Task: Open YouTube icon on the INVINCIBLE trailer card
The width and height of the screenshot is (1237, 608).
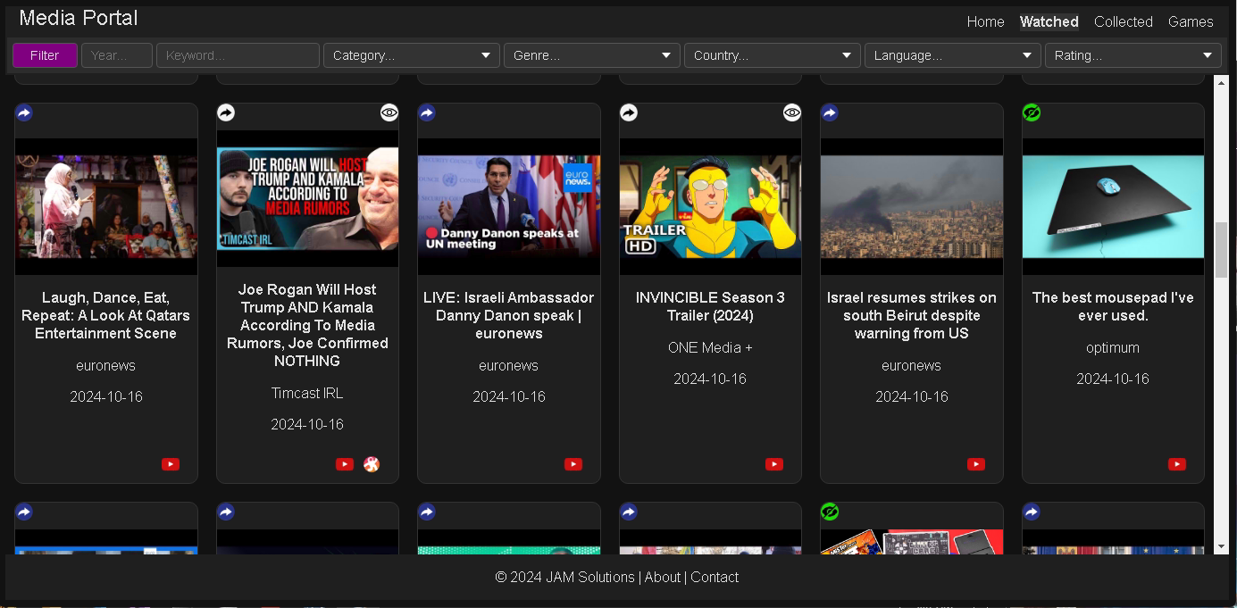Action: (x=774, y=464)
